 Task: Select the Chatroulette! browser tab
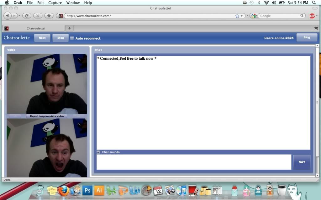click(34, 28)
